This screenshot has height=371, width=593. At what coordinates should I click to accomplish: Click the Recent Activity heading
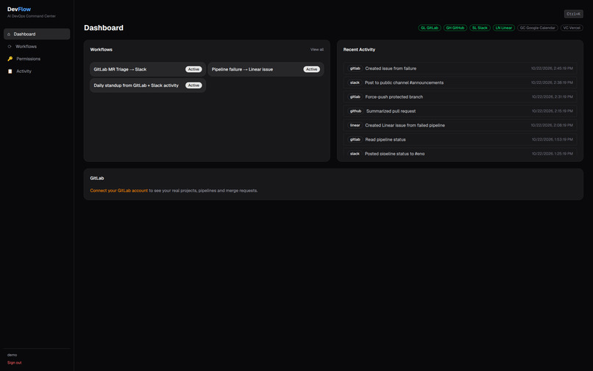point(359,49)
